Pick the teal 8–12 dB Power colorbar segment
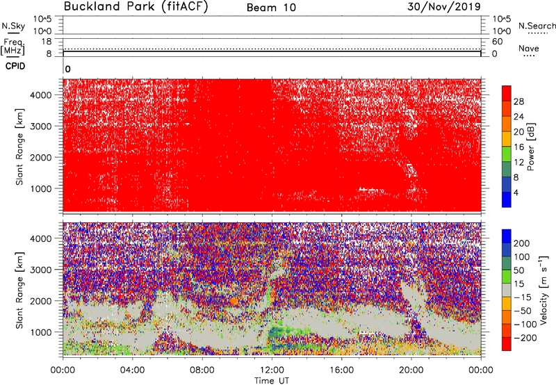The height and width of the screenshot is (385, 556). tap(507, 169)
